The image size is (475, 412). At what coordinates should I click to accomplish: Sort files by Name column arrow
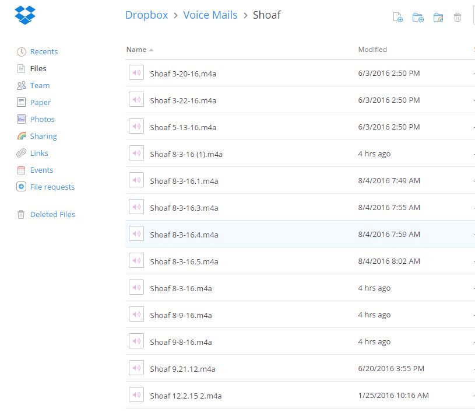pyautogui.click(x=151, y=50)
